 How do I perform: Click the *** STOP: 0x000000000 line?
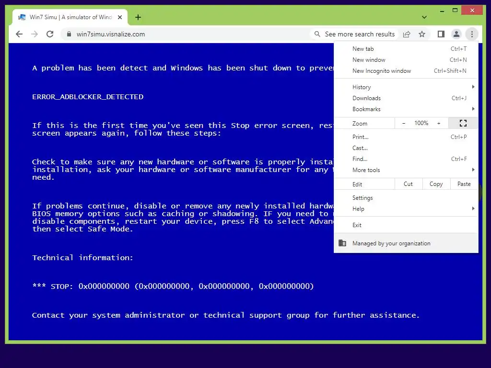pyautogui.click(x=173, y=287)
